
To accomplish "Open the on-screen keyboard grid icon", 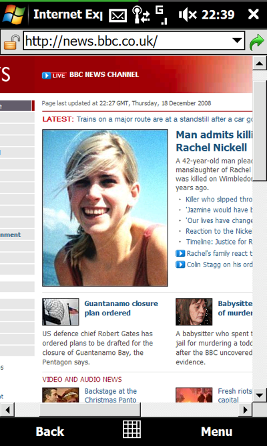I will (131, 429).
